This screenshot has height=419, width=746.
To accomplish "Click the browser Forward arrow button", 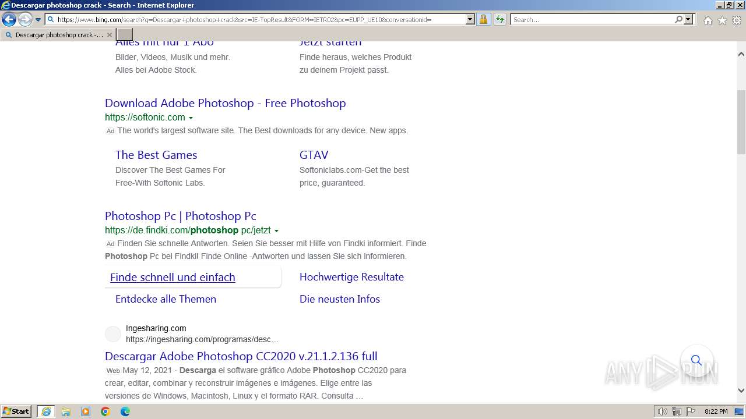I will click(x=24, y=20).
